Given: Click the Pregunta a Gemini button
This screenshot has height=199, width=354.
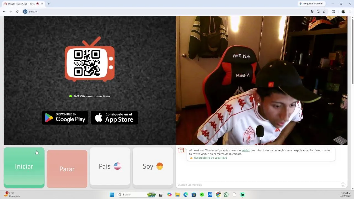Looking at the screenshot, I should (x=311, y=4).
